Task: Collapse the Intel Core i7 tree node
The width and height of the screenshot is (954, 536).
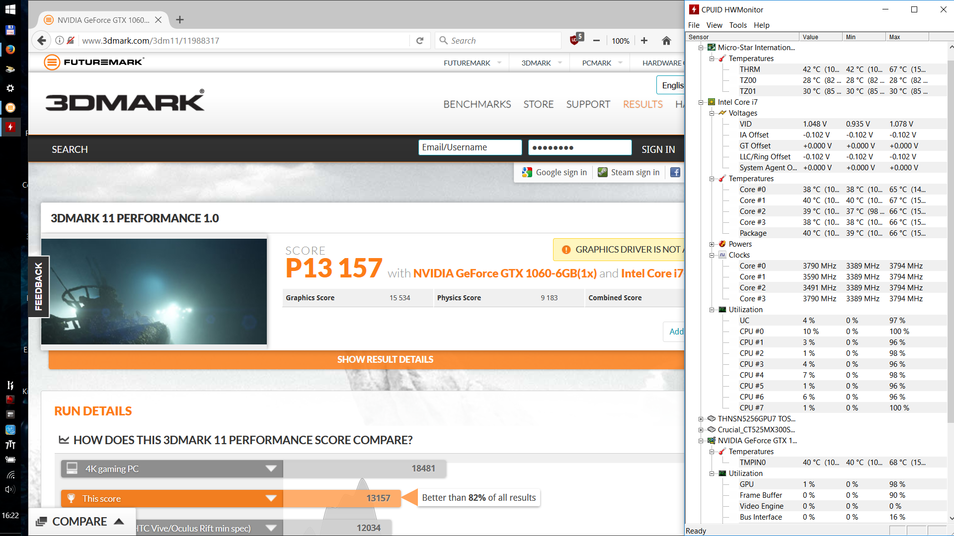Action: pyautogui.click(x=701, y=102)
